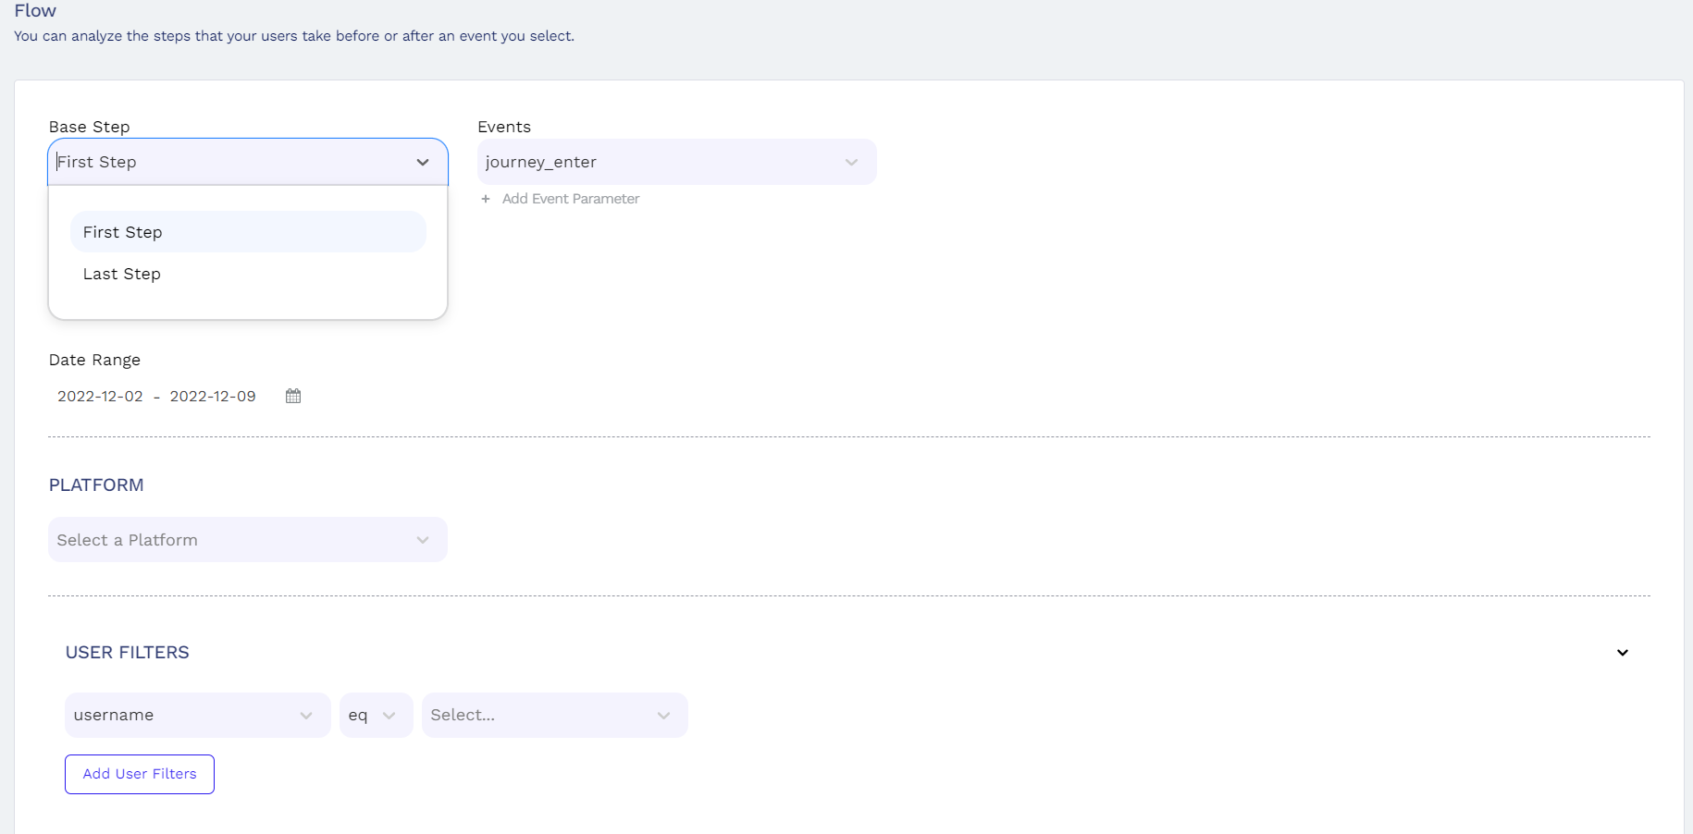
Task: Choose Last Step option in the list
Action: point(248,274)
